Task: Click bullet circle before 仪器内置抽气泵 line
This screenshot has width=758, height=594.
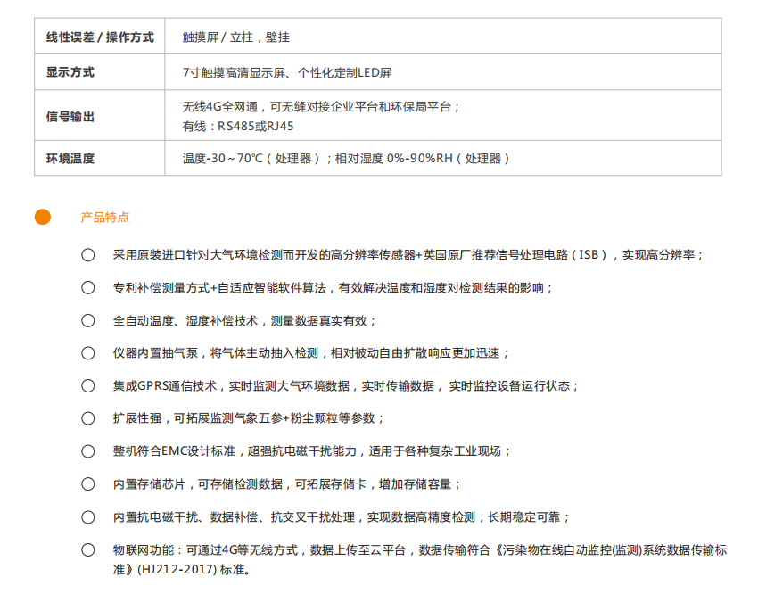Action: click(87, 353)
